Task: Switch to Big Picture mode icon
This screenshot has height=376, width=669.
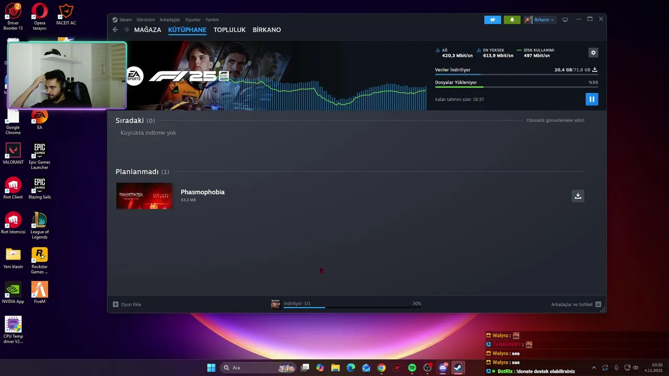Action: [x=565, y=20]
